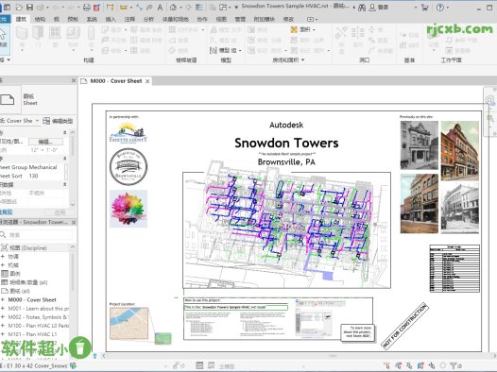497x372 pixels.
Task: Select M000 - Cover Sheet in Project Browser
Action: click(x=32, y=299)
